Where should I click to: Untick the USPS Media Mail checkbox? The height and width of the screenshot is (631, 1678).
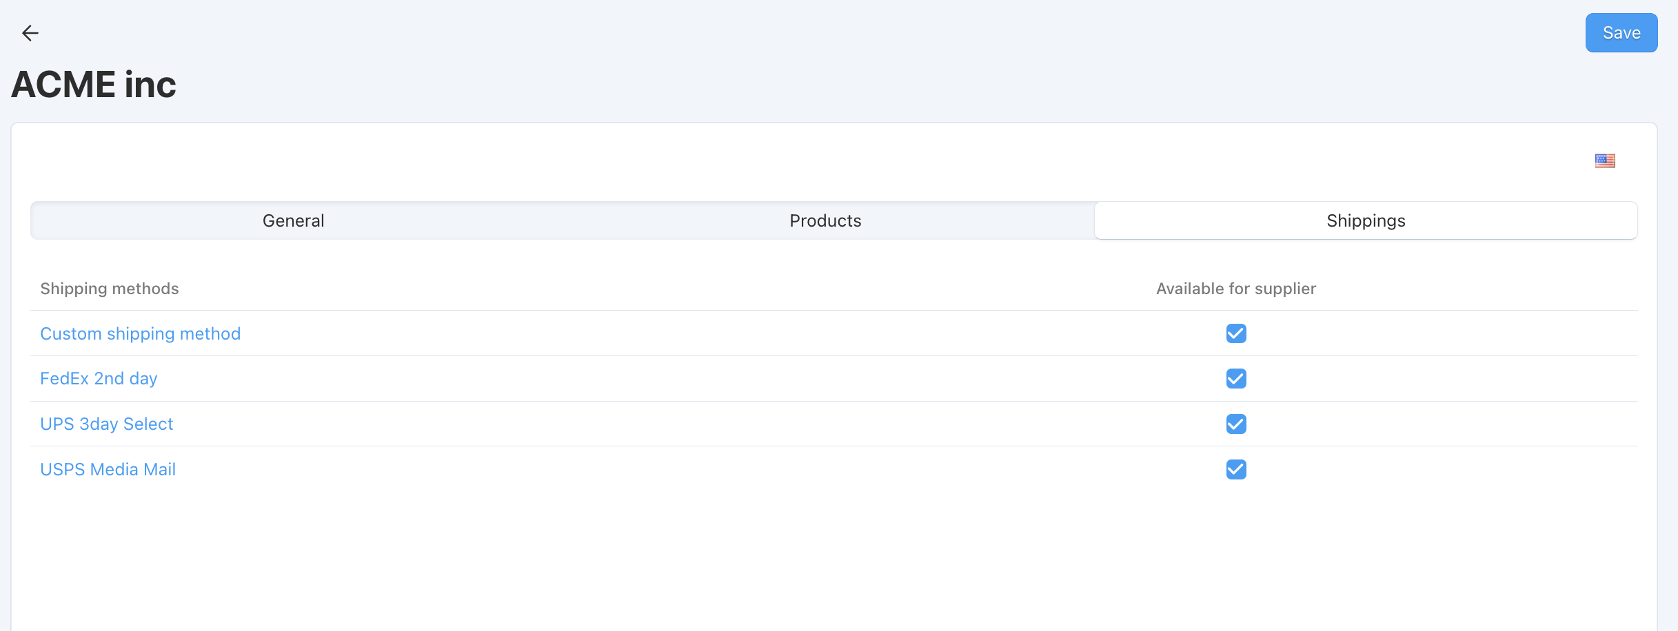[x=1236, y=470]
